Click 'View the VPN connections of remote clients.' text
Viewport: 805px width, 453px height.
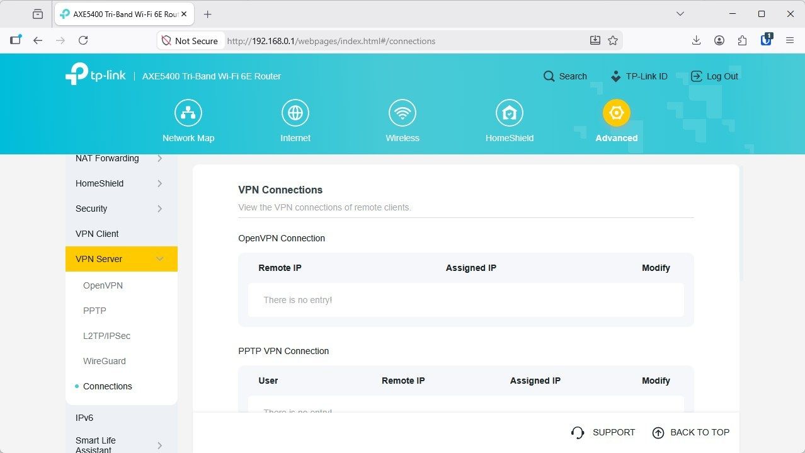pos(324,207)
